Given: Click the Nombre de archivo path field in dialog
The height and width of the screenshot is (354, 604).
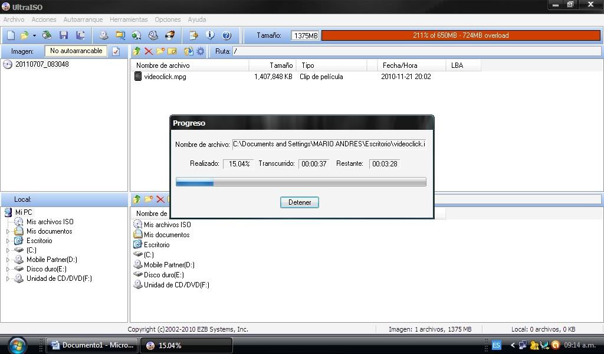Looking at the screenshot, I should 329,144.
